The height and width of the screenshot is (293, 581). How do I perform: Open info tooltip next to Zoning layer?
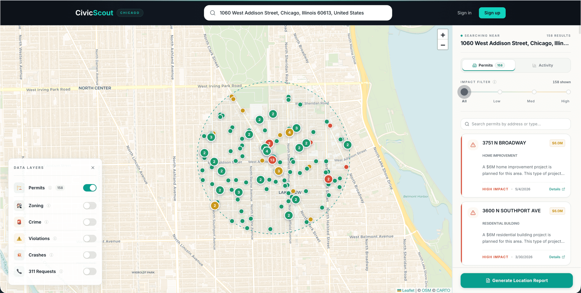(49, 206)
